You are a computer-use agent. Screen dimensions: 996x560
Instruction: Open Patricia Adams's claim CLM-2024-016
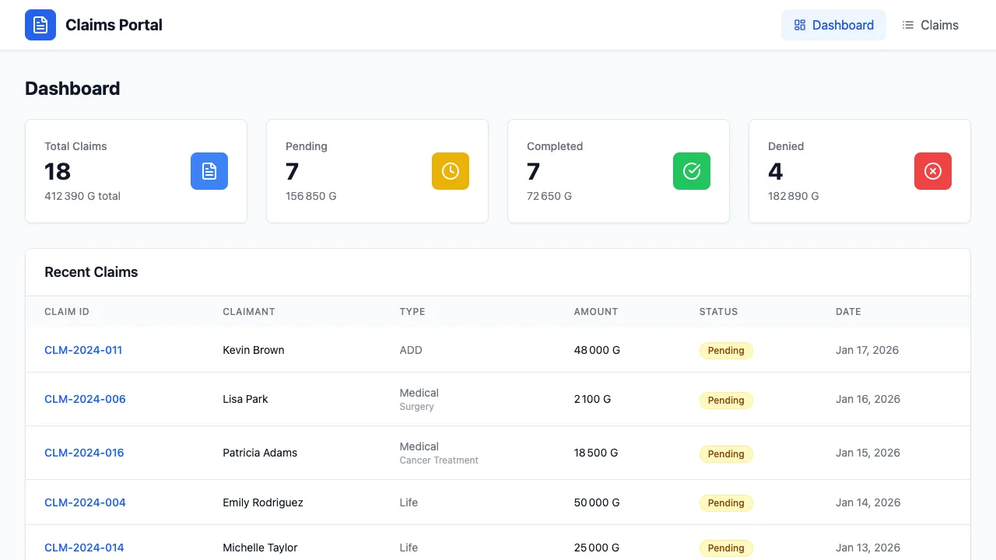click(84, 453)
